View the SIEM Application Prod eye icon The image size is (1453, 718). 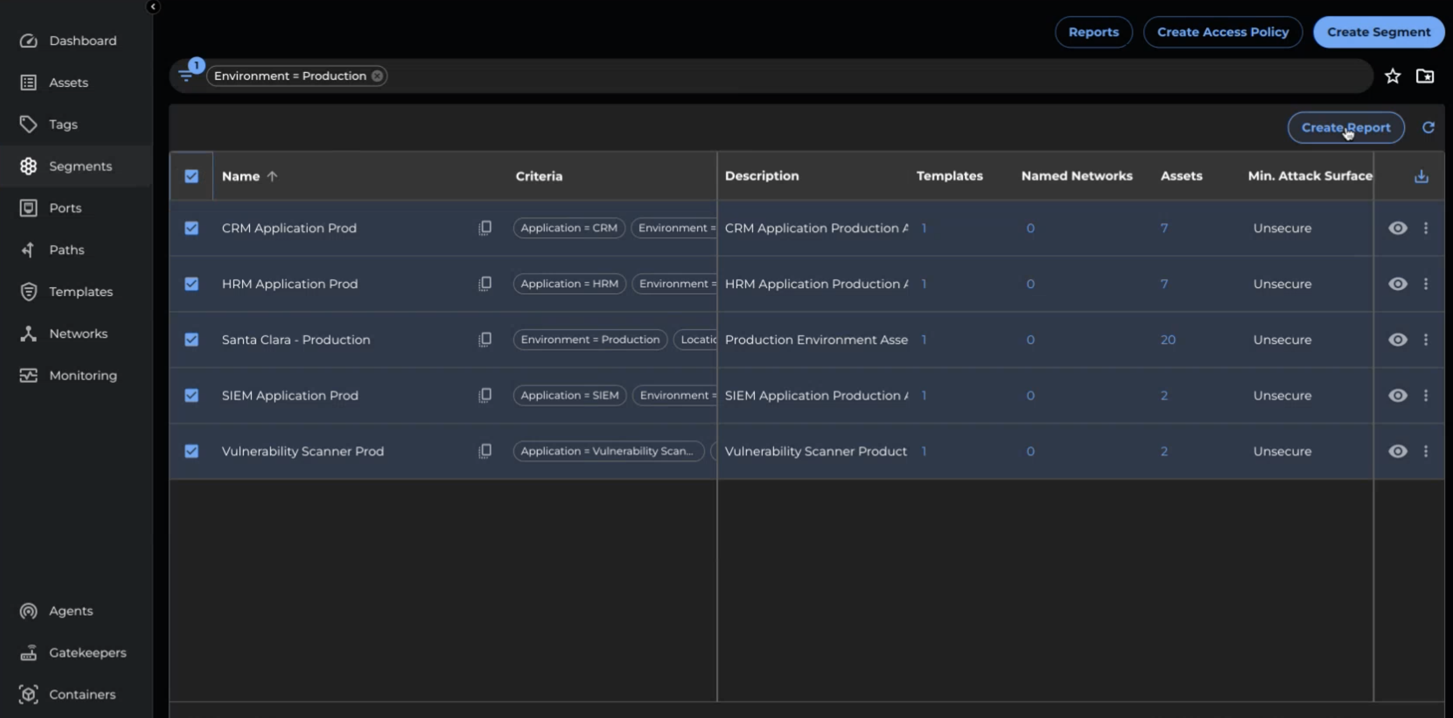1397,396
